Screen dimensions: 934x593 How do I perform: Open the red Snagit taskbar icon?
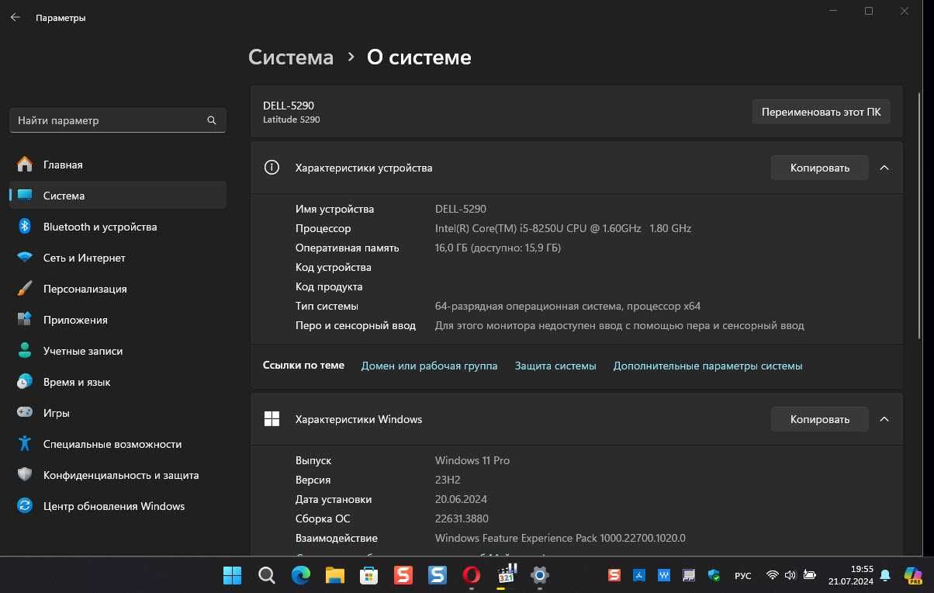coord(403,575)
